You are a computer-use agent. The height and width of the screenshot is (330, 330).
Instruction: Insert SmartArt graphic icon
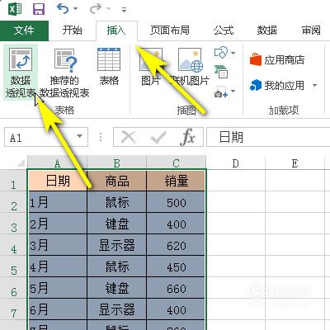click(221, 72)
